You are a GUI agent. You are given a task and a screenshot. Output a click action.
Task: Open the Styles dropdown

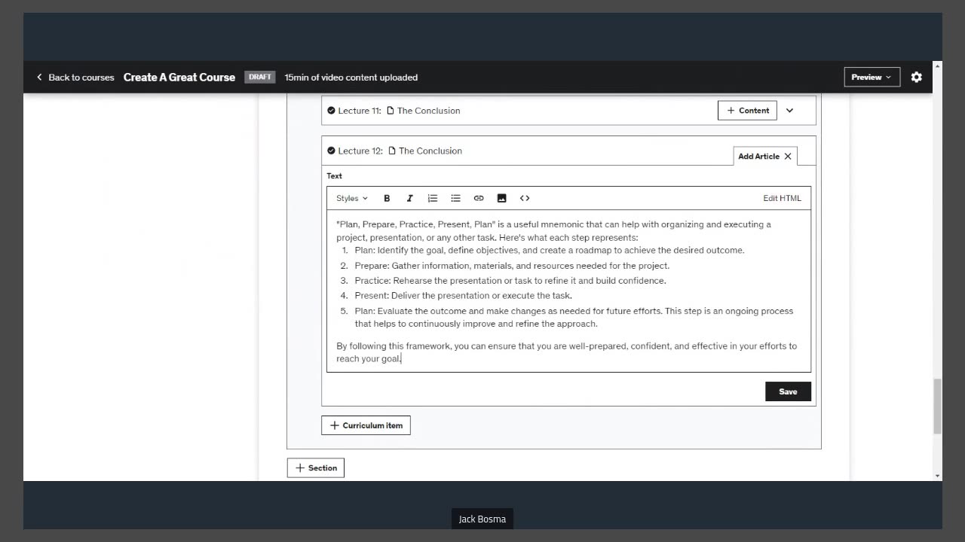(352, 198)
